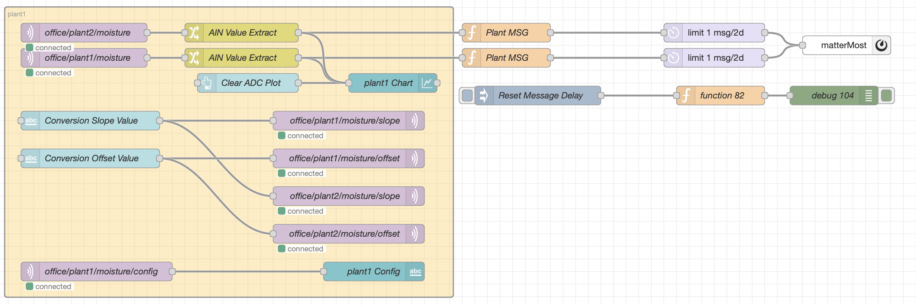Select the office/plant1/moisture/slope MQTT output node
This screenshot has width=916, height=305.
pyautogui.click(x=345, y=121)
